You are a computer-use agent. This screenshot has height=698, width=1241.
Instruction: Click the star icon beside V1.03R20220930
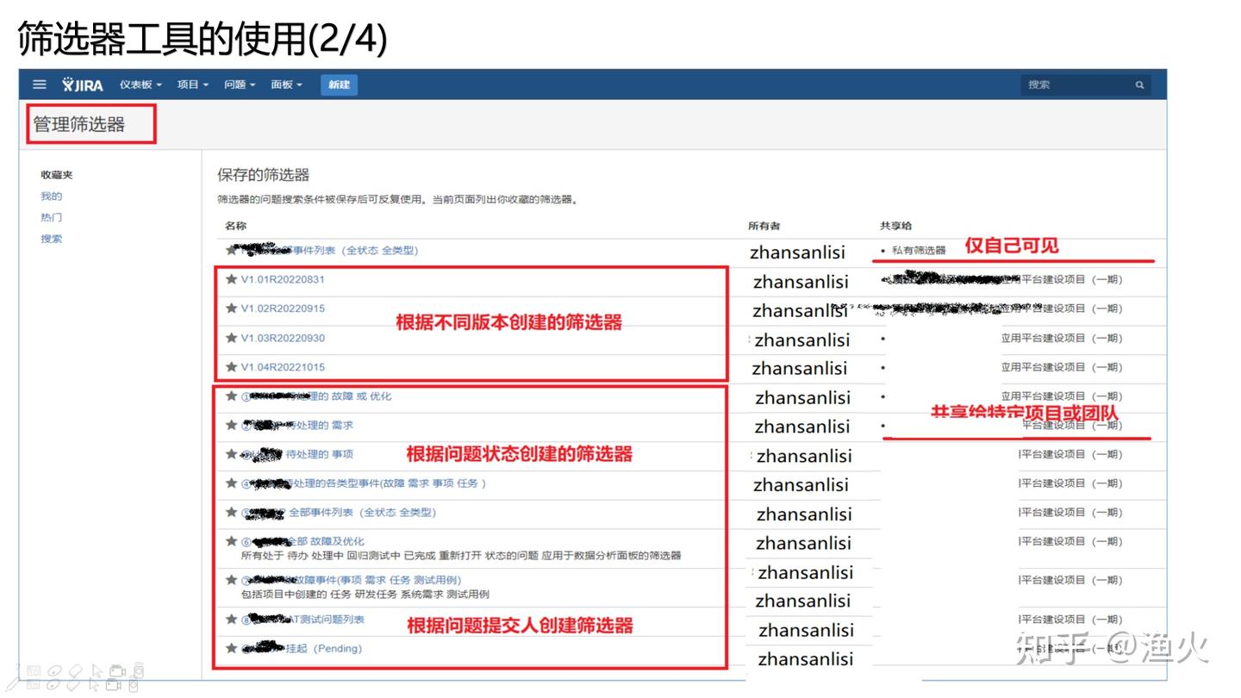point(231,338)
